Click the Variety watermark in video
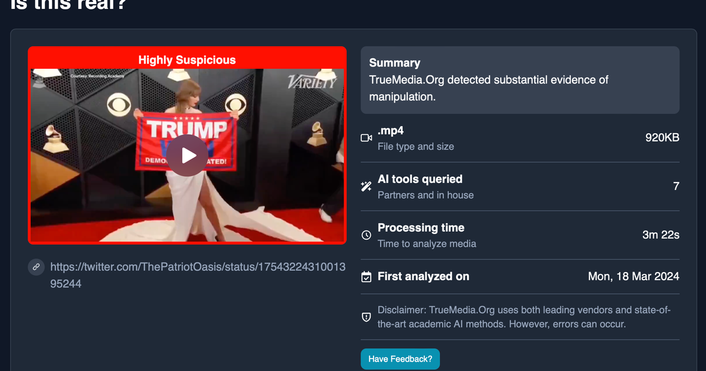This screenshot has height=371, width=706. pyautogui.click(x=312, y=81)
